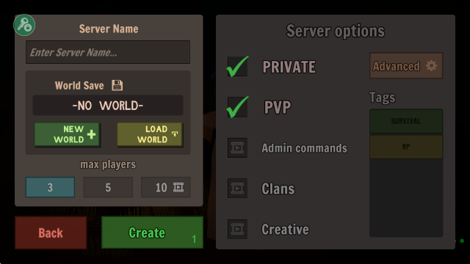The width and height of the screenshot is (470, 264).
Task: Click the Admin commands video-locked icon
Action: coord(237,148)
